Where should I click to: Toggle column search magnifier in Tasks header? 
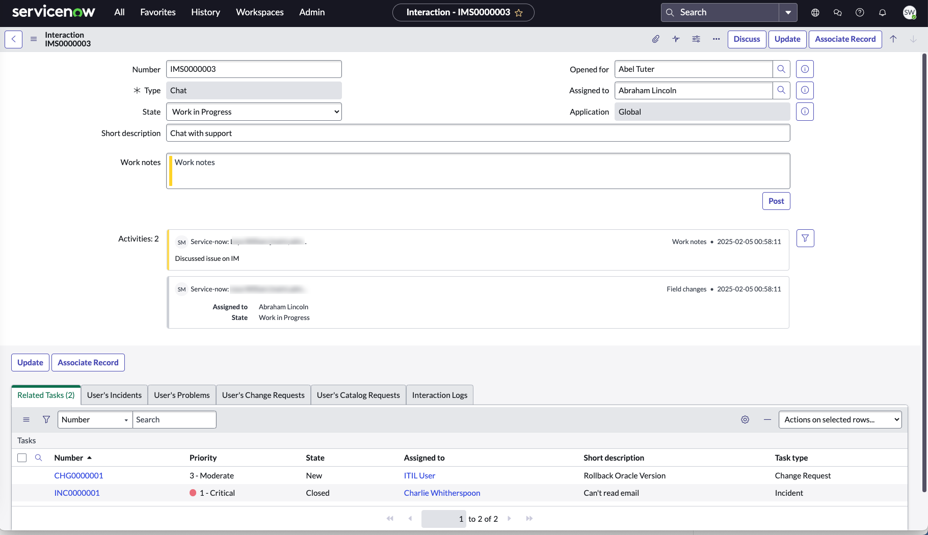coord(38,458)
